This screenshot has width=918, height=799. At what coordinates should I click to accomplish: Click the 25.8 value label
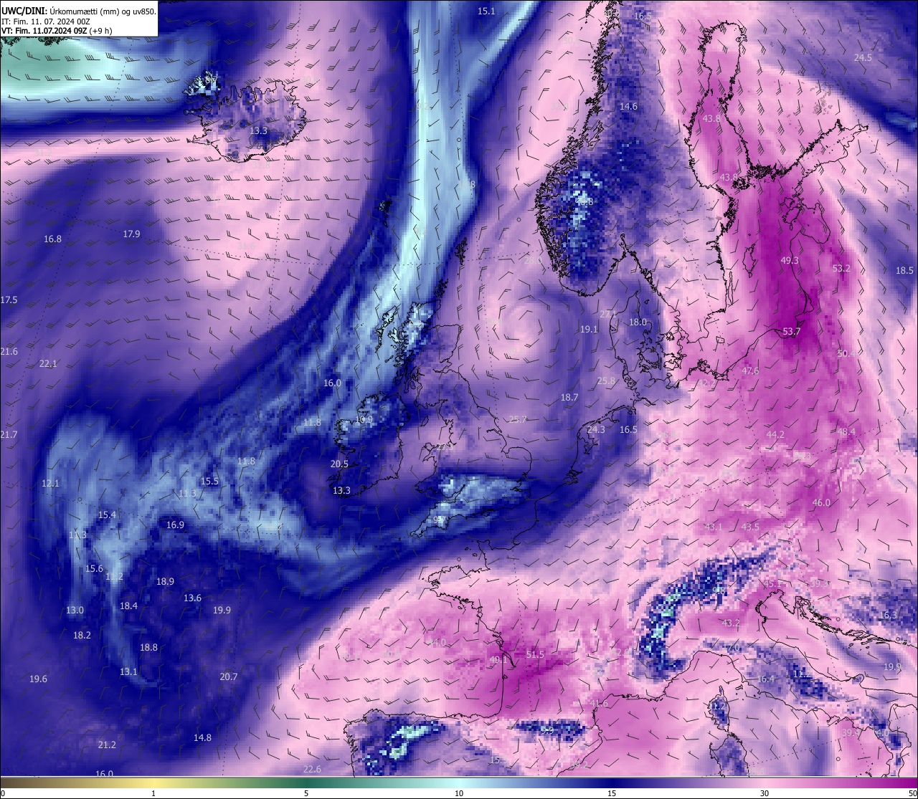click(606, 381)
